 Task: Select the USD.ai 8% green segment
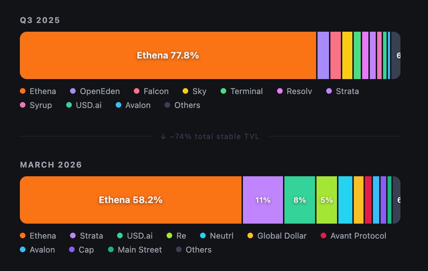tap(299, 200)
